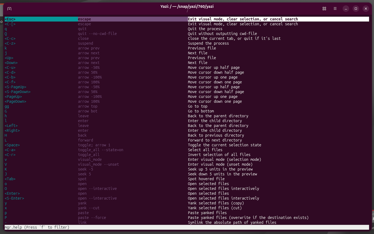Click the window title 'Yazi: / — /snap/yazi/760/yazi'

(x=187, y=6)
